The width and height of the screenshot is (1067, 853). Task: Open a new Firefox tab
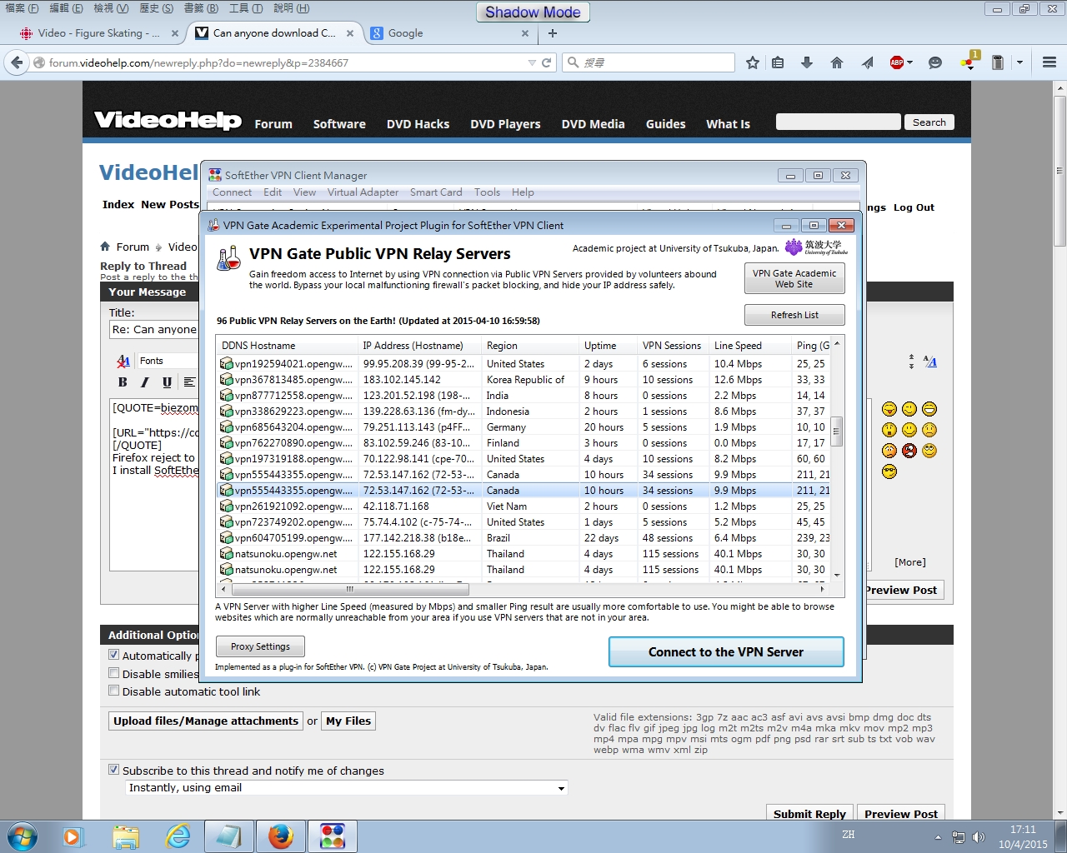click(552, 33)
